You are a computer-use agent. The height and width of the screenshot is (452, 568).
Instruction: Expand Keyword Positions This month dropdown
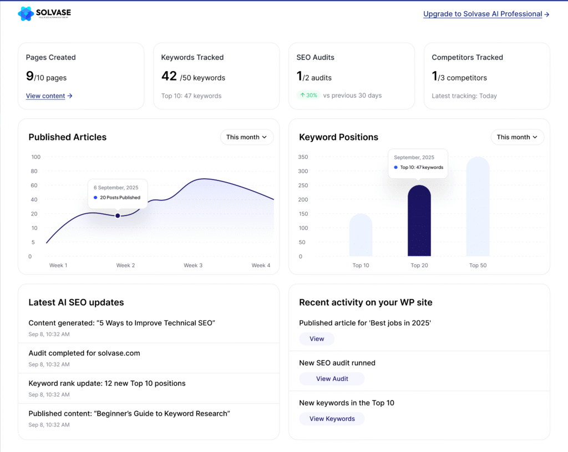coord(517,137)
